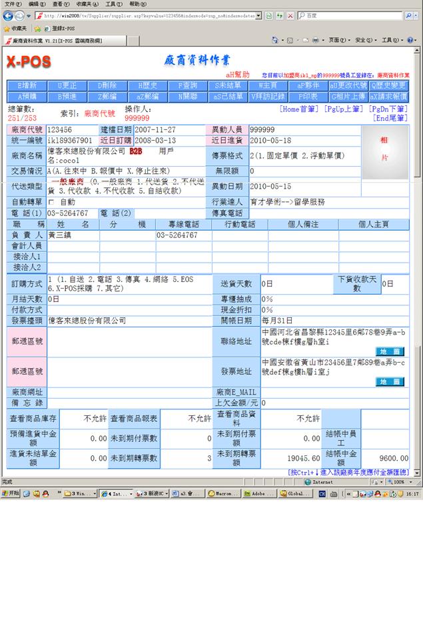
Task: Click the stop loading X icon
Action: click(x=290, y=15)
